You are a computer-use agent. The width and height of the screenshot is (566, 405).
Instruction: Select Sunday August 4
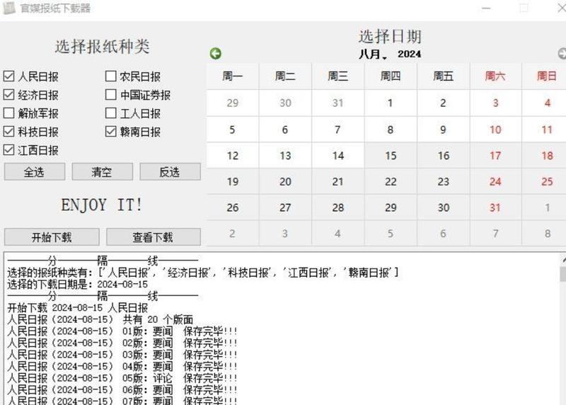[x=547, y=103]
